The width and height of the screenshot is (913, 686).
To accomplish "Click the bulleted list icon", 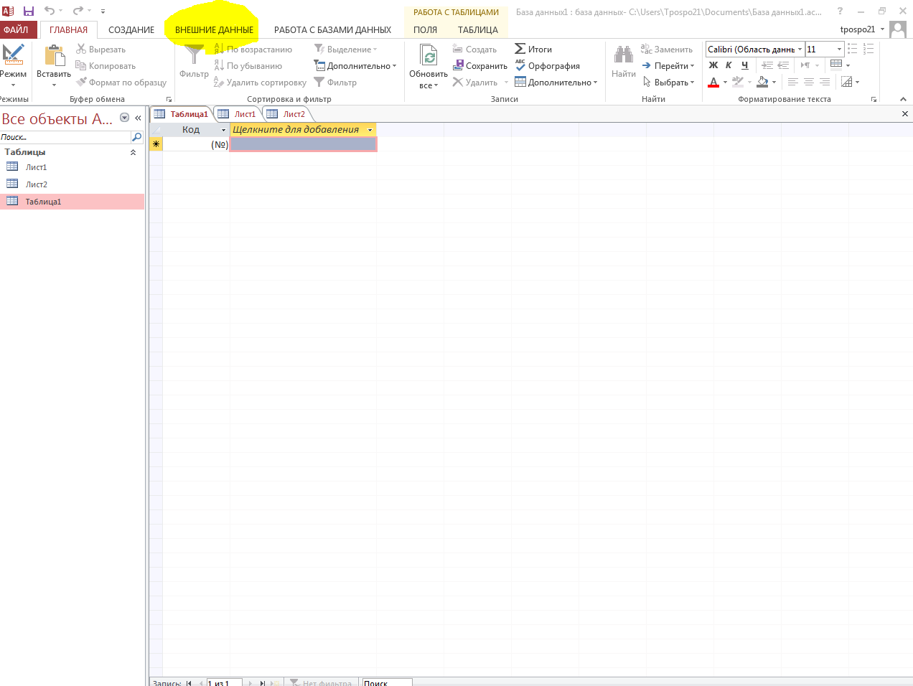I will point(853,49).
